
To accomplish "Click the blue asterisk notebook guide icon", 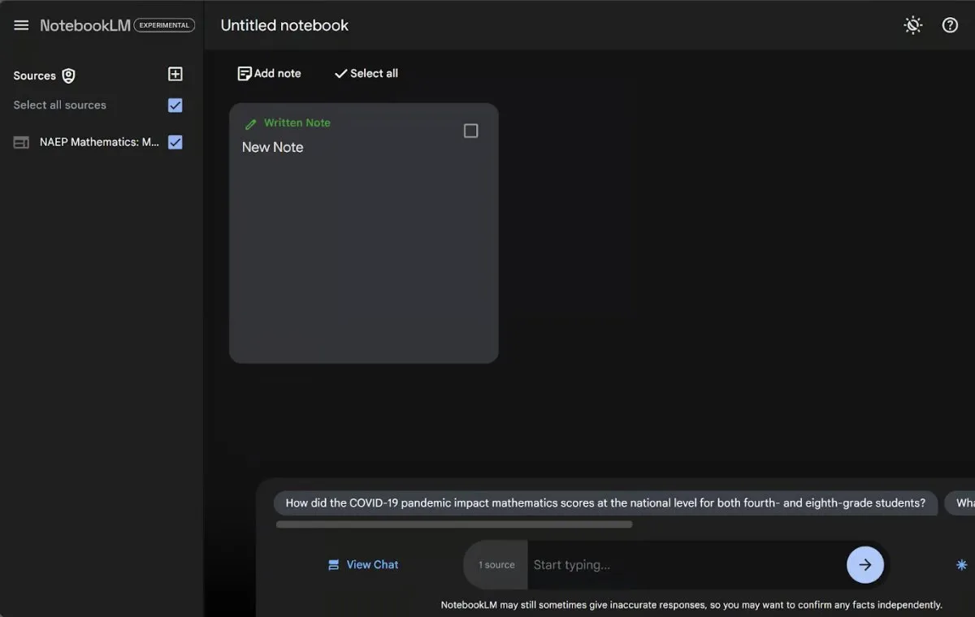I will (961, 565).
